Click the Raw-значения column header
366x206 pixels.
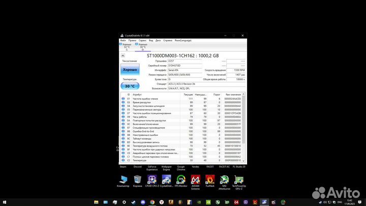(x=233, y=95)
